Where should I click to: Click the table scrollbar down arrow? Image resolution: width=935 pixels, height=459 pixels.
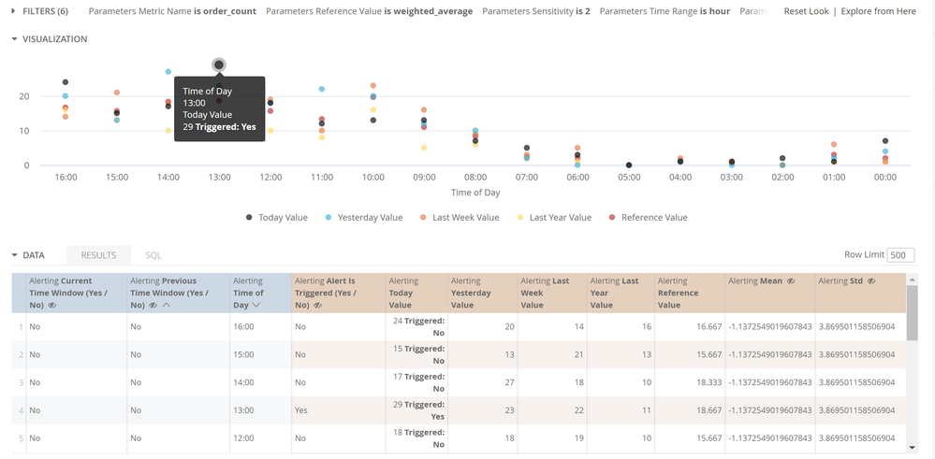tap(912, 448)
